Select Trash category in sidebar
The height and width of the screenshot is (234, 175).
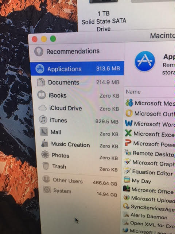[x=79, y=167]
